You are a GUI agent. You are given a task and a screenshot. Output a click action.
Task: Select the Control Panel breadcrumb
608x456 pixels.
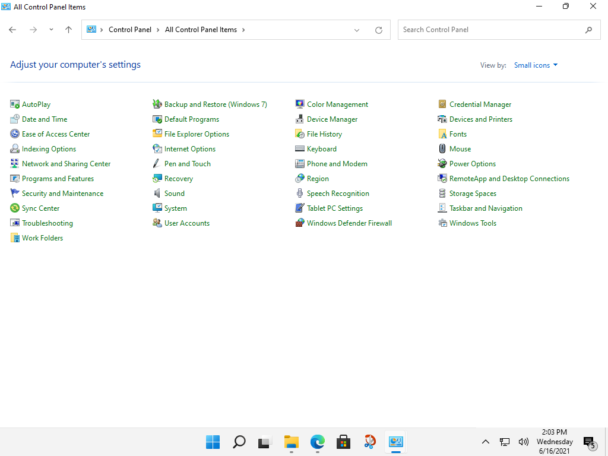130,30
